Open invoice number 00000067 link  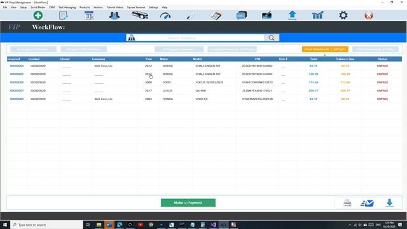[17, 91]
